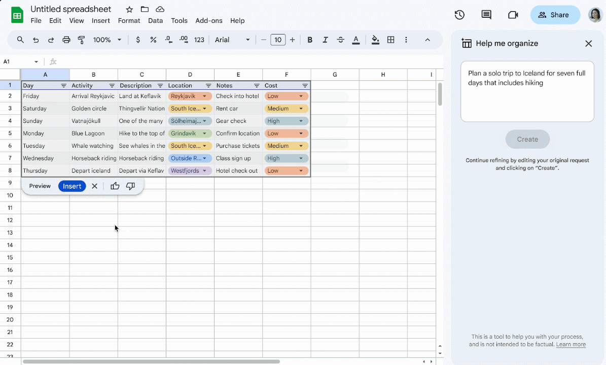The height and width of the screenshot is (365, 606).
Task: Click the borders icon
Action: 391,40
